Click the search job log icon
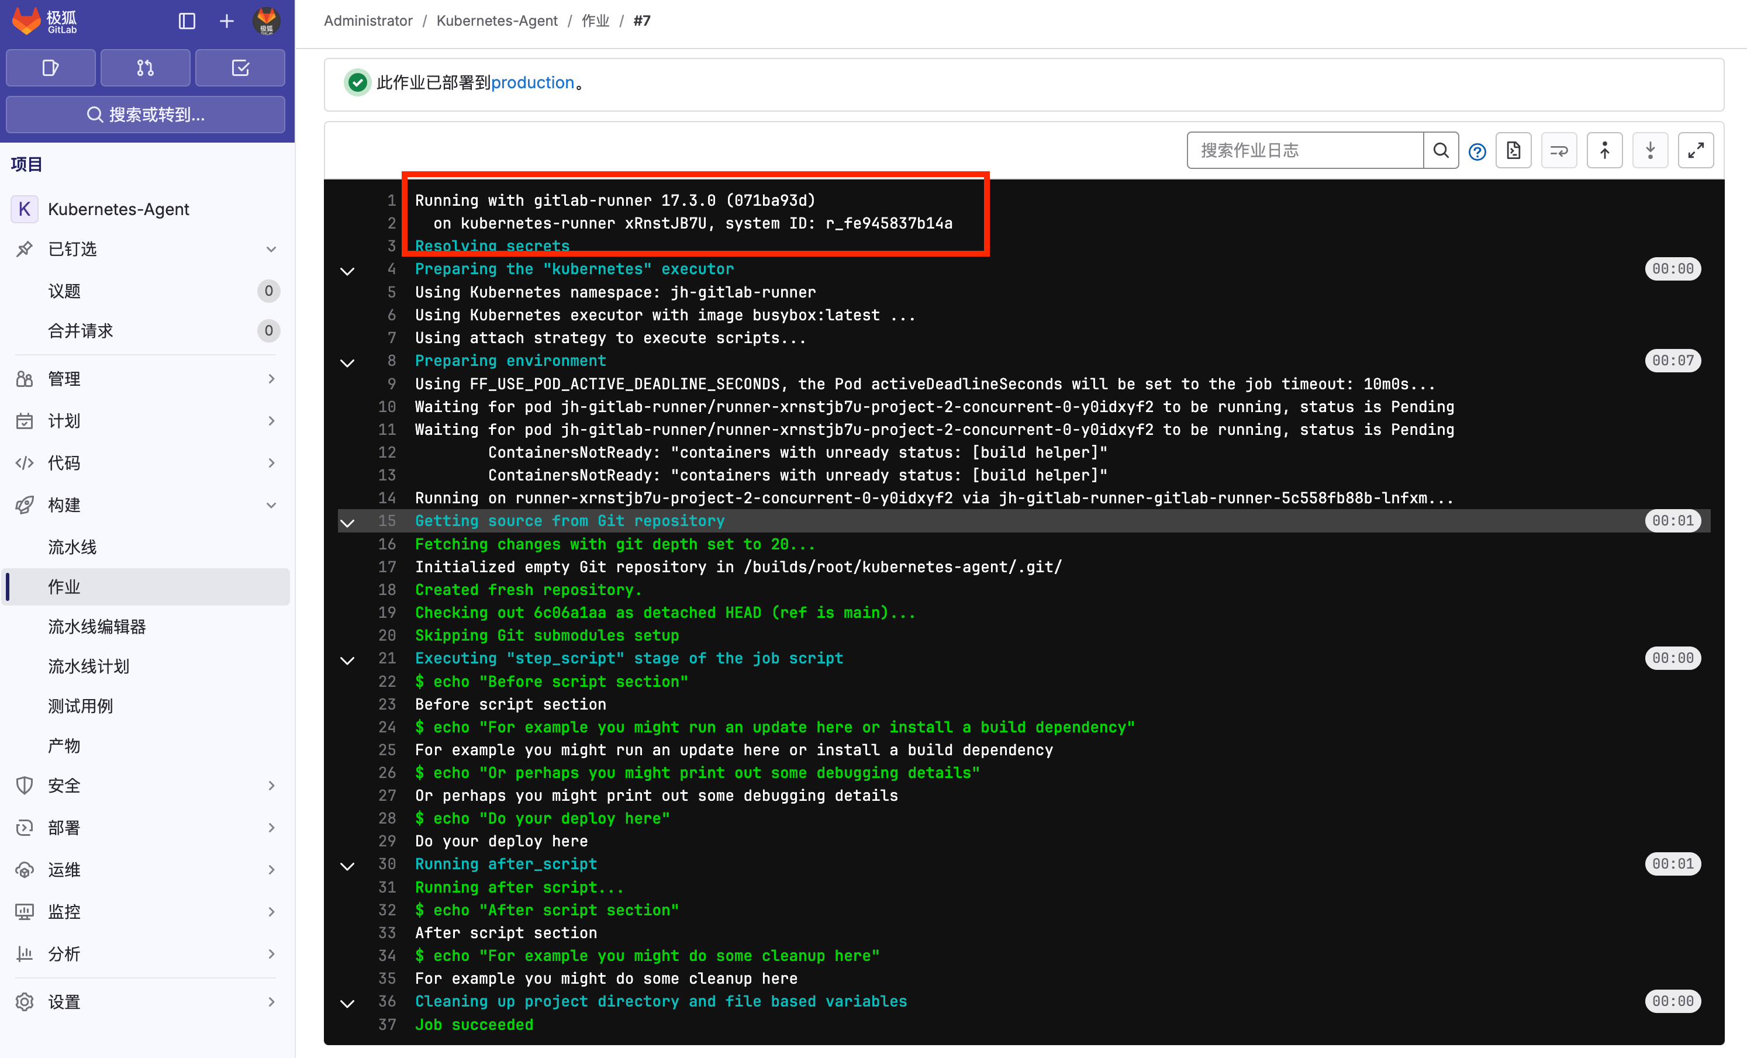Image resolution: width=1747 pixels, height=1058 pixels. click(1441, 148)
